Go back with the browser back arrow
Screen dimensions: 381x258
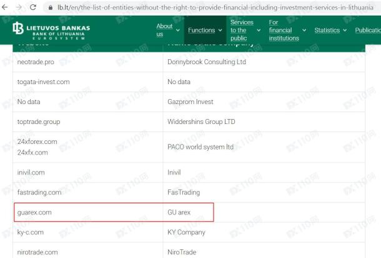pyautogui.click(x=4, y=7)
